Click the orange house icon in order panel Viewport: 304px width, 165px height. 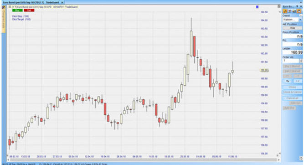299,11
